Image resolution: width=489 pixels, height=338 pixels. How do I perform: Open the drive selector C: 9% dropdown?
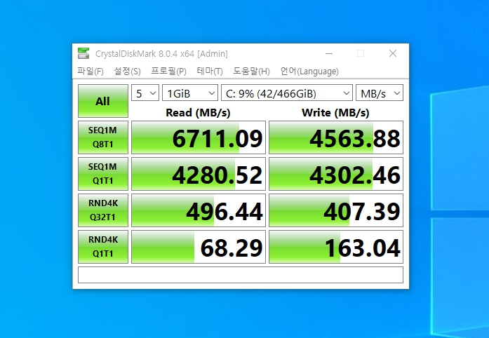point(287,93)
